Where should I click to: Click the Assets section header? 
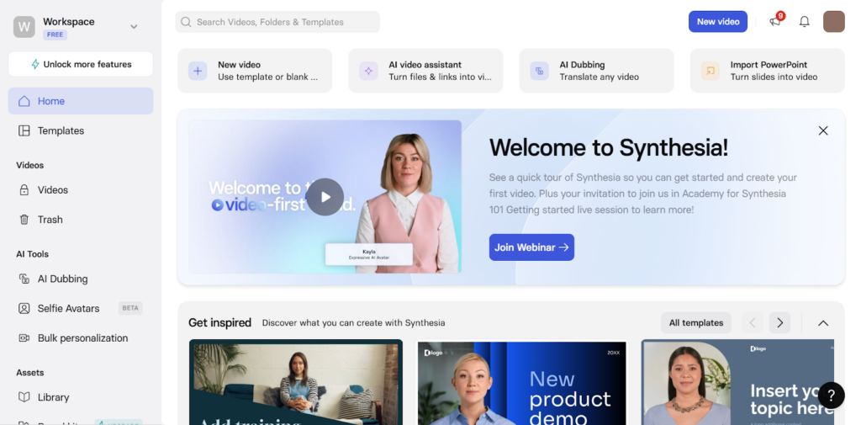tap(29, 372)
